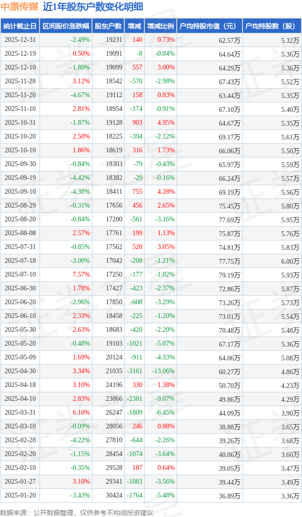Click the 统计截止日 column header
302x517 pixels.
click(x=20, y=26)
